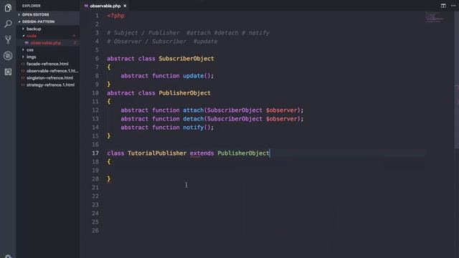The image size is (459, 258).
Task: Open the Extensions view
Action: click(8, 72)
